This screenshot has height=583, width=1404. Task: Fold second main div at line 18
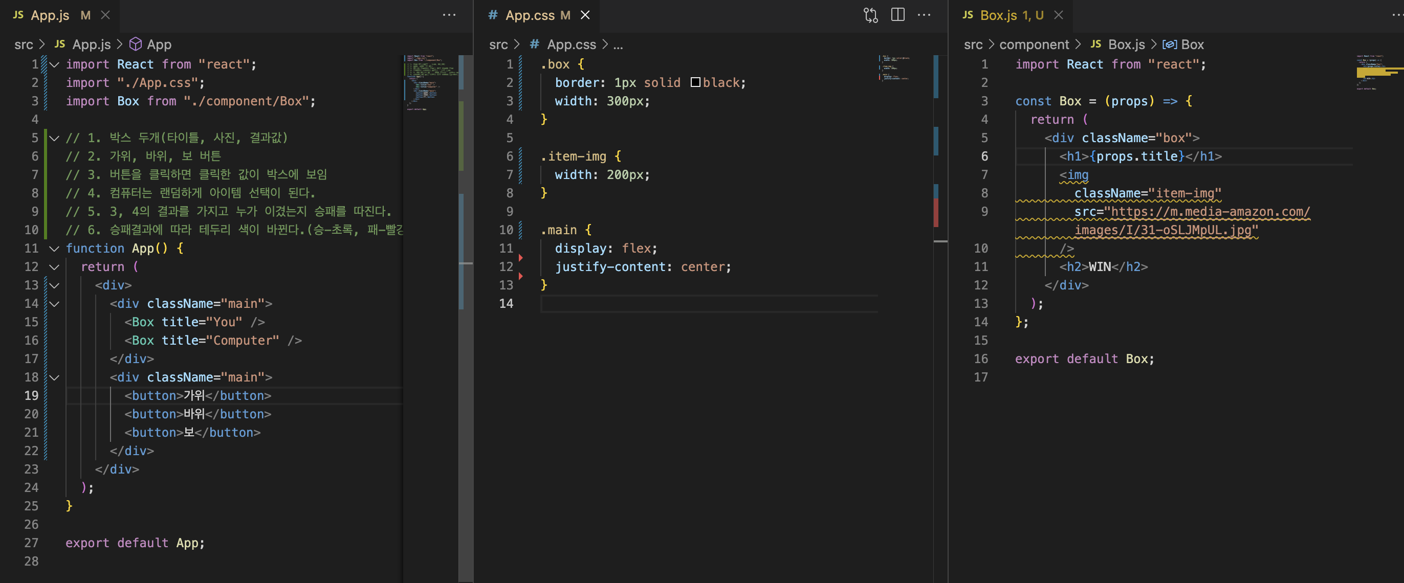pyautogui.click(x=55, y=377)
